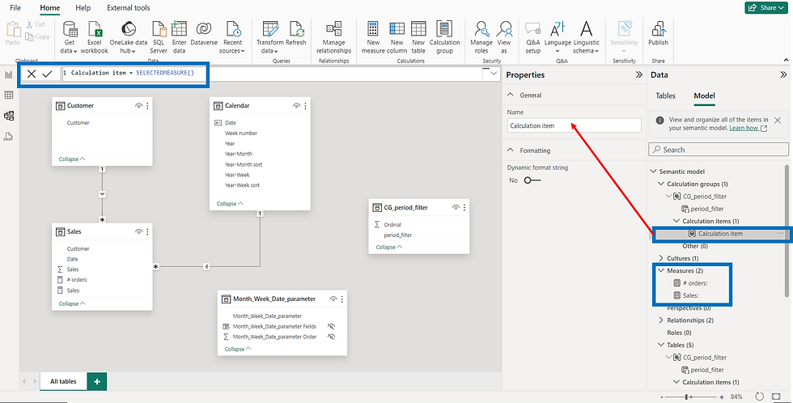The image size is (793, 403).
Task: Open Q&A setup
Action: [532, 37]
